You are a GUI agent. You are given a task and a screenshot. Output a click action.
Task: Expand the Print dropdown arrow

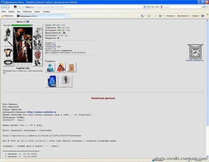tap(163, 16)
